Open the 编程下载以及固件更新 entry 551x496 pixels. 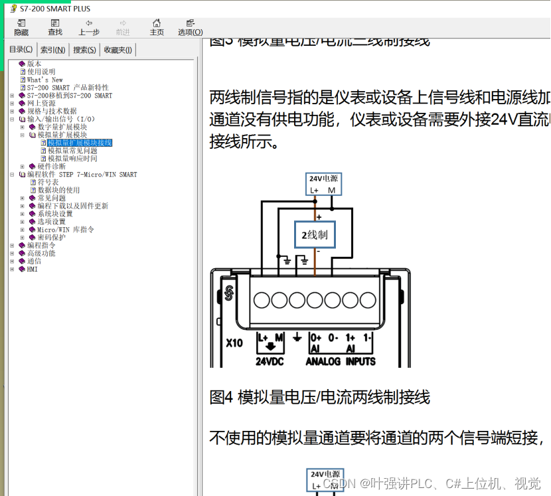[73, 206]
